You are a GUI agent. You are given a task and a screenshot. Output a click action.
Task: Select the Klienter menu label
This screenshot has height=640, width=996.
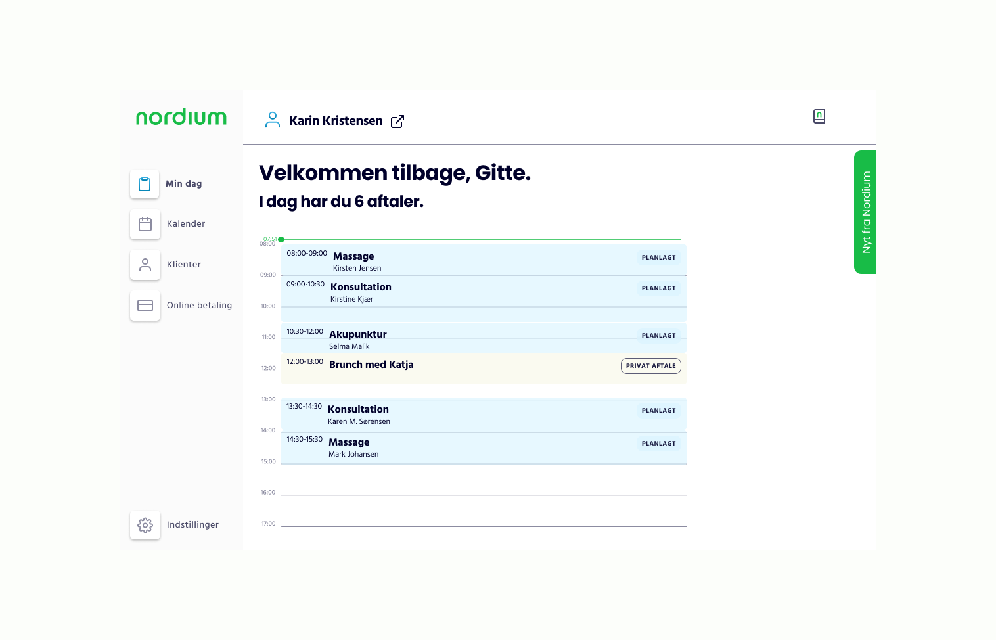pyautogui.click(x=184, y=265)
